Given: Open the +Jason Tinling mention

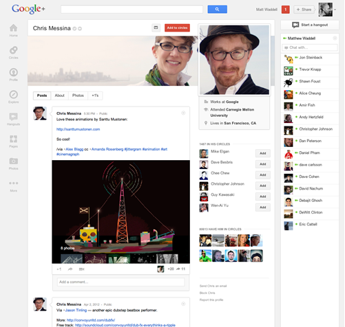Looking at the screenshot, I should pyautogui.click(x=75, y=310).
